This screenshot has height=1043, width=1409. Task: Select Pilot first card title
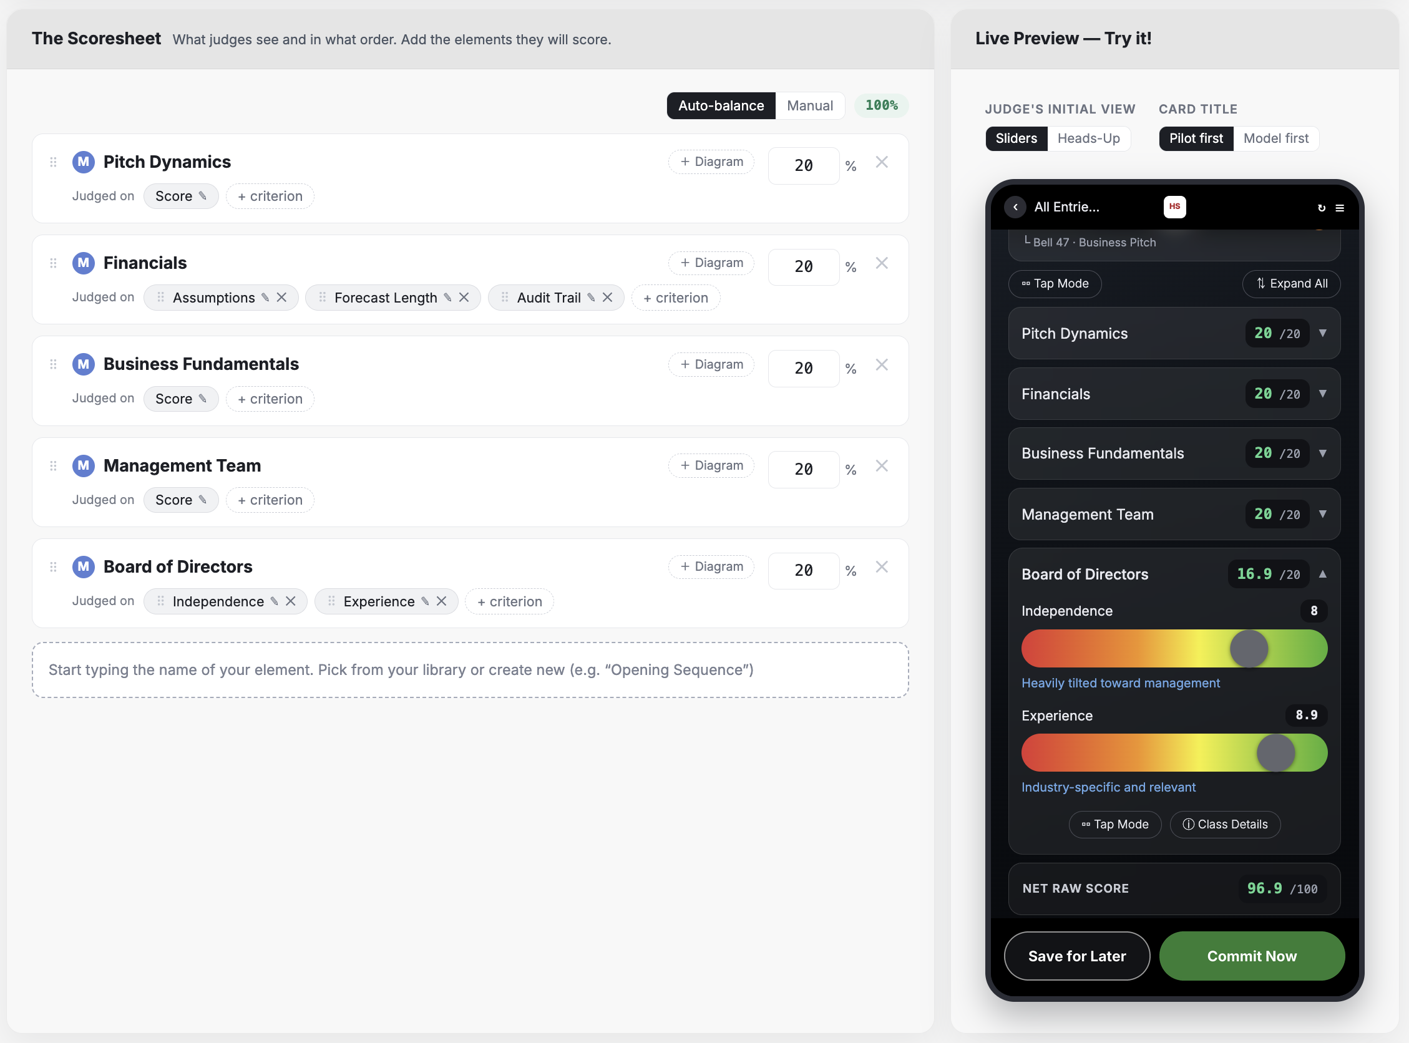(x=1196, y=138)
